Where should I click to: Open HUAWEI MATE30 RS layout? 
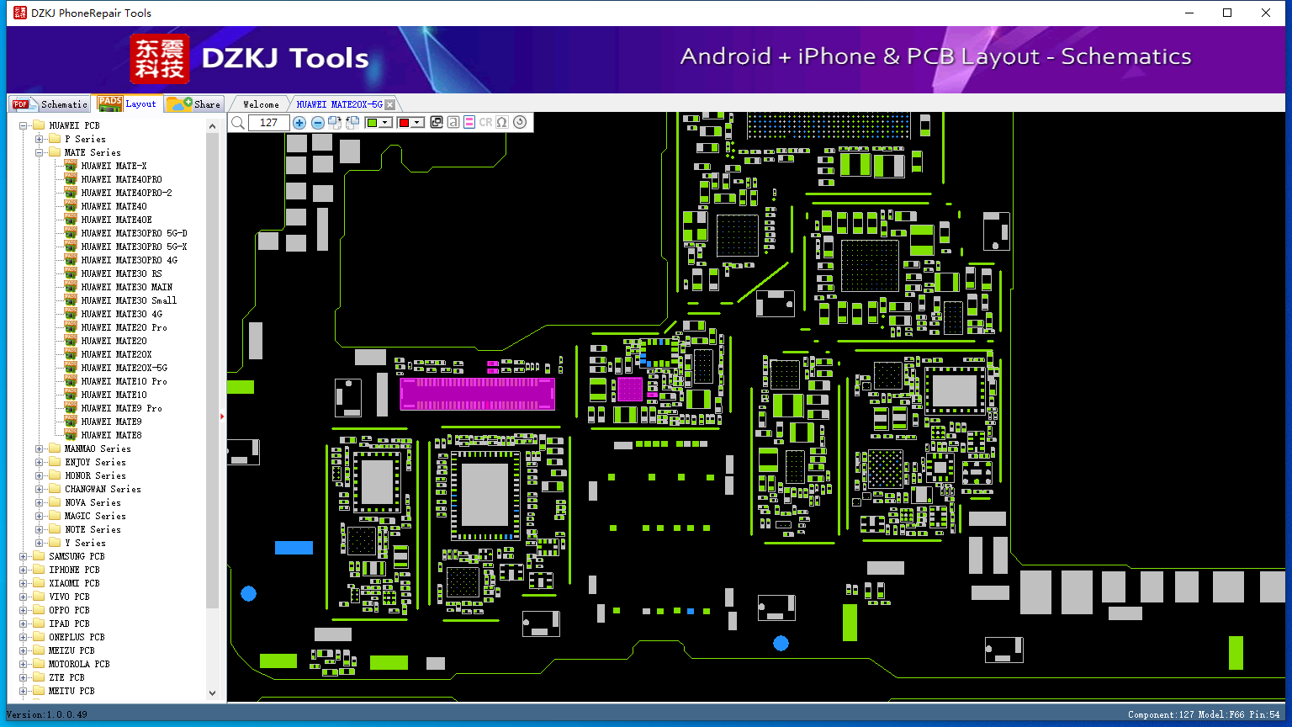click(x=121, y=273)
